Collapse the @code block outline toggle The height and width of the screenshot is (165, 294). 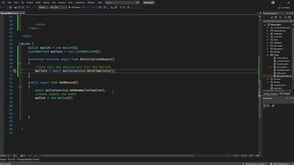tap(20, 44)
